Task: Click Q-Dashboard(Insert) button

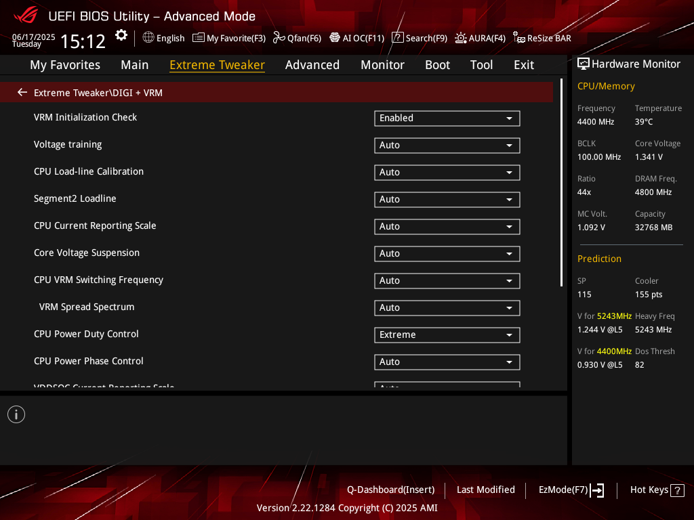Action: click(390, 490)
